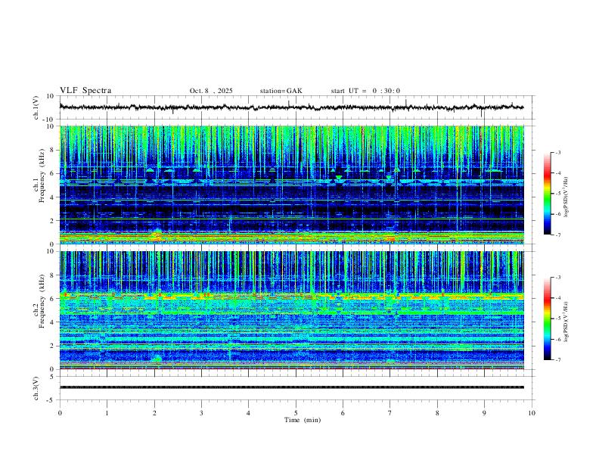The height and width of the screenshot is (463, 599).
Task: Click the "-7" label on lower color bar
Action: tap(557, 359)
